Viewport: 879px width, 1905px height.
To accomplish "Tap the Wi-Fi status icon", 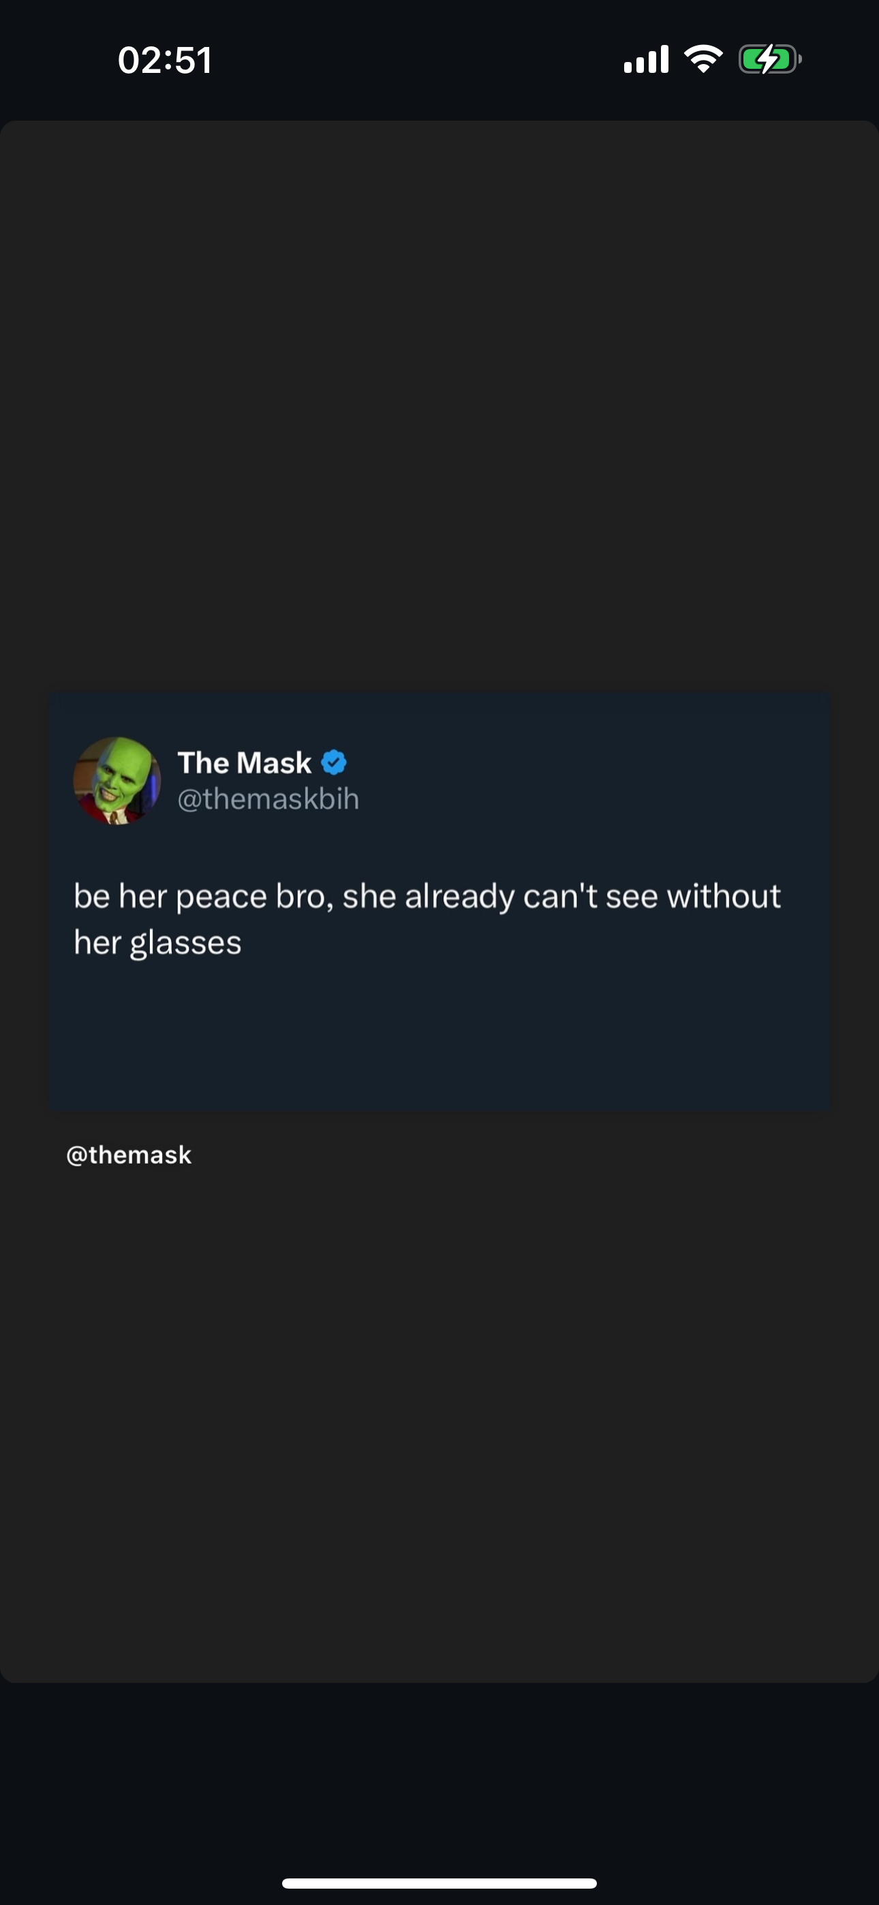I will (x=704, y=59).
